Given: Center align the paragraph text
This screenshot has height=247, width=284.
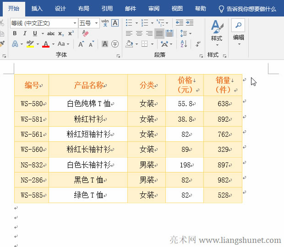Looking at the screenshot, I should pos(139,33).
